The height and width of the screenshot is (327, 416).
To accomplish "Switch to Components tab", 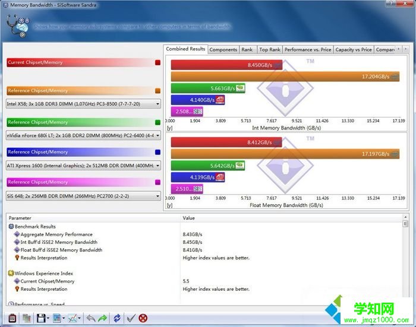I will 223,49.
